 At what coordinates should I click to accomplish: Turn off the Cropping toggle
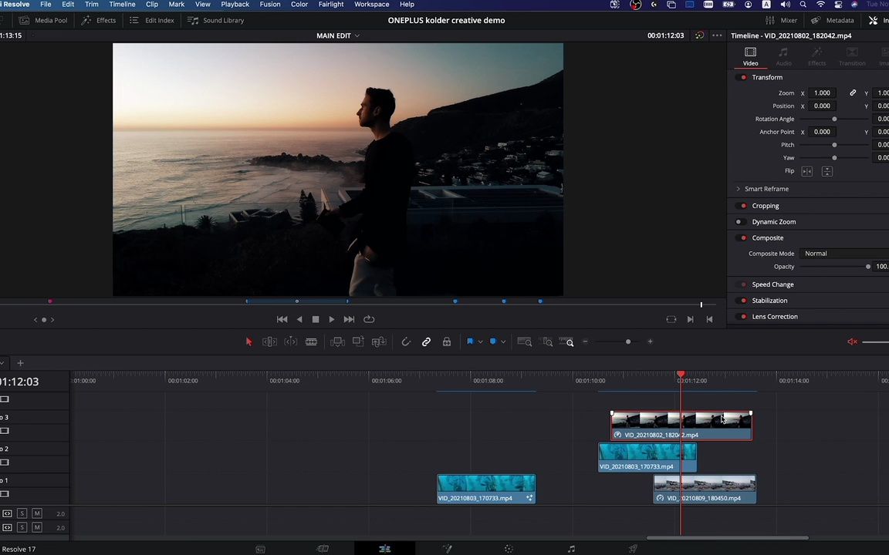pos(743,206)
